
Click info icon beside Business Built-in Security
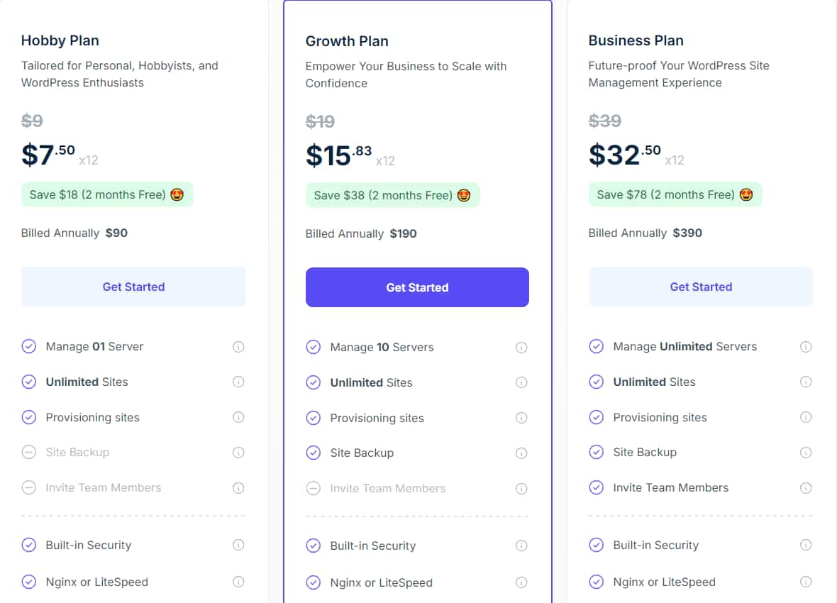click(x=806, y=546)
